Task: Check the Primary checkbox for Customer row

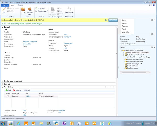Action: [8, 96]
